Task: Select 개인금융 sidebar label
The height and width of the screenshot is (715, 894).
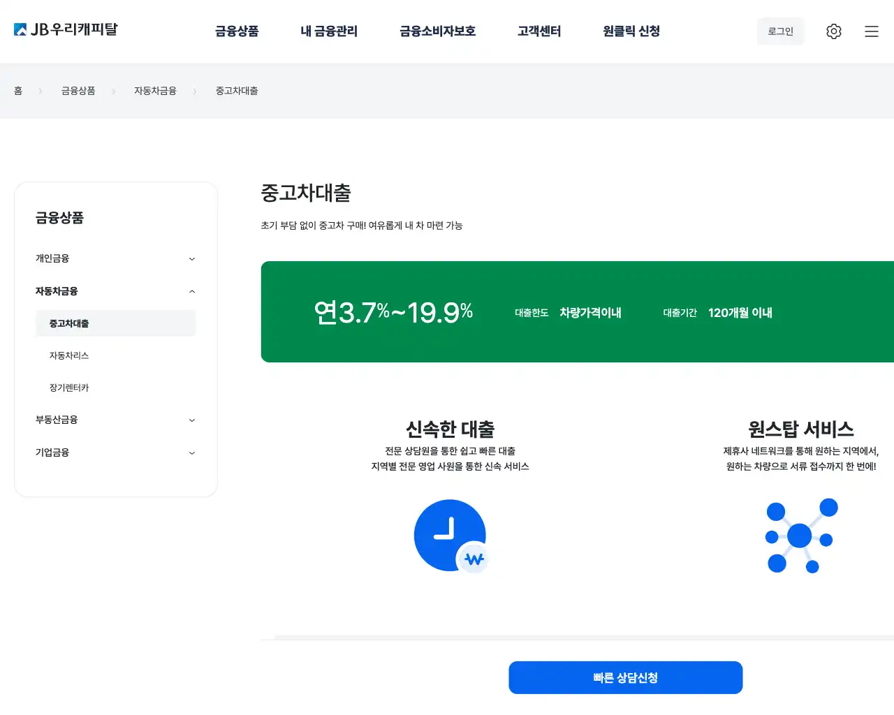Action: click(x=52, y=258)
